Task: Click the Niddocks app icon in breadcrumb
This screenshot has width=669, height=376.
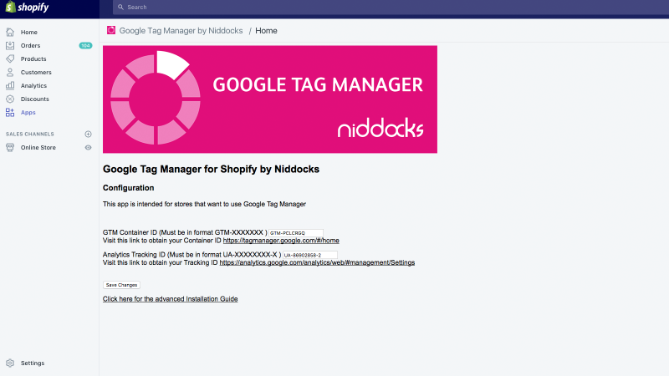Action: (x=111, y=30)
